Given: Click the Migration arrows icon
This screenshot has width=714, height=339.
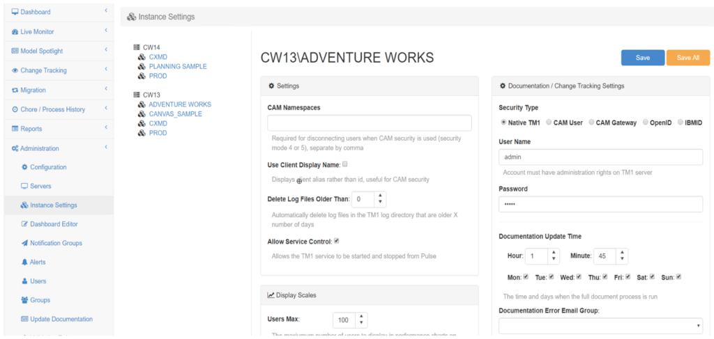Looking at the screenshot, I should click(x=15, y=90).
